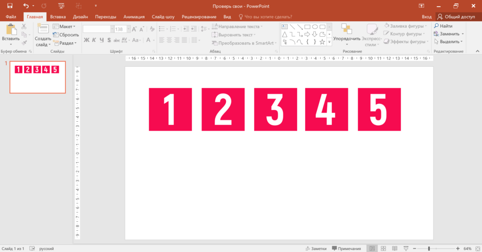Select the star shape in shapes gallery

click(322, 42)
